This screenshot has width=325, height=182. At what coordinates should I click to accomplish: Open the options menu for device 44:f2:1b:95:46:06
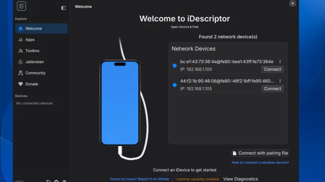(280, 81)
